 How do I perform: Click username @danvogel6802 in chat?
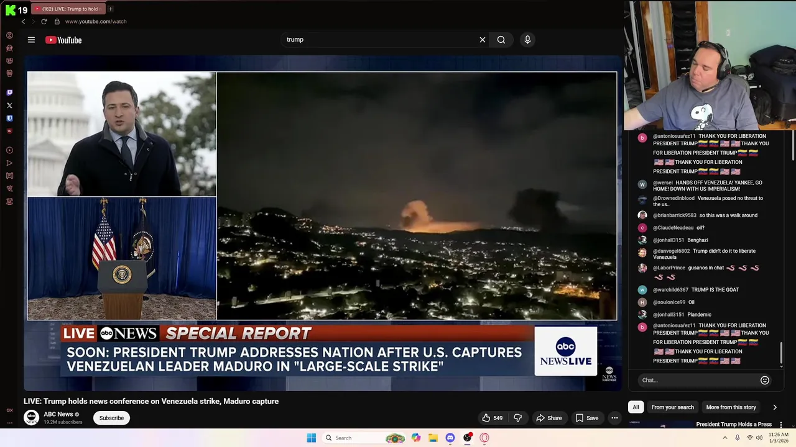pyautogui.click(x=671, y=251)
